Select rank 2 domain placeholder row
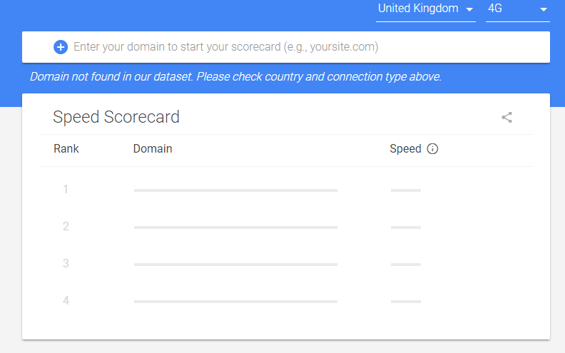This screenshot has height=353, width=565. [235, 227]
